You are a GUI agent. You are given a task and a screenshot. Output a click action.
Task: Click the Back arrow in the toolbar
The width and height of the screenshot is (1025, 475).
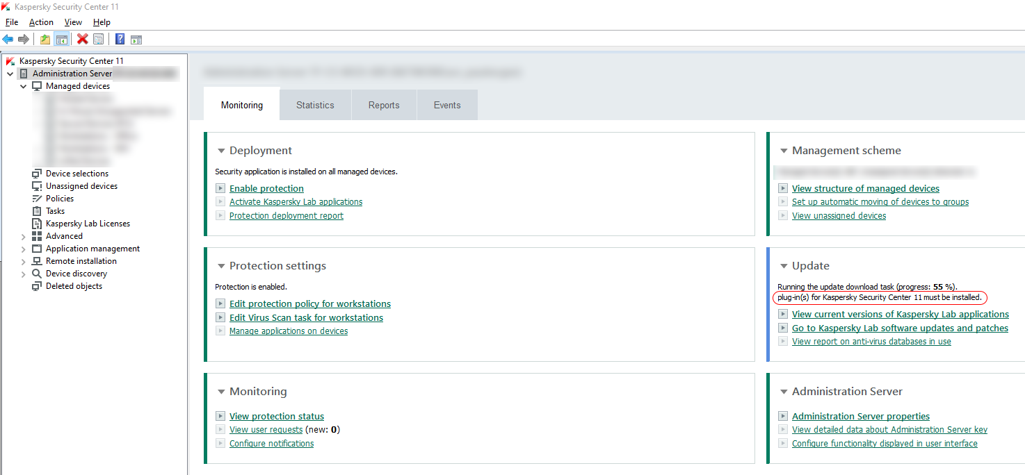pyautogui.click(x=8, y=39)
